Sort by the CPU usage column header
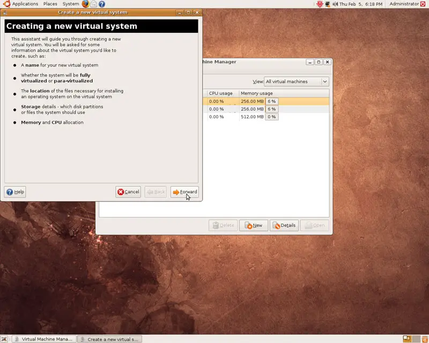The height and width of the screenshot is (343, 429). click(223, 93)
